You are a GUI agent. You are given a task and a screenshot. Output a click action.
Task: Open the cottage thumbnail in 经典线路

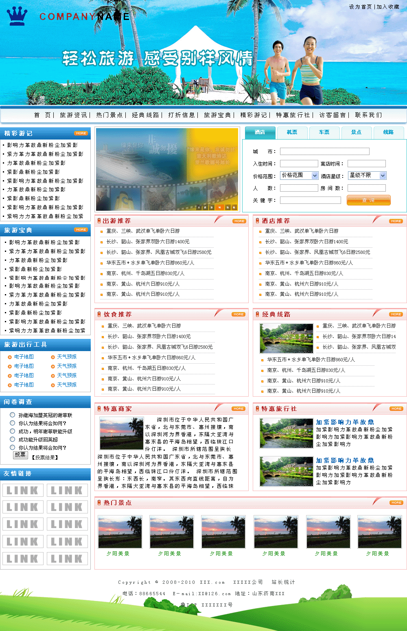coord(287,338)
